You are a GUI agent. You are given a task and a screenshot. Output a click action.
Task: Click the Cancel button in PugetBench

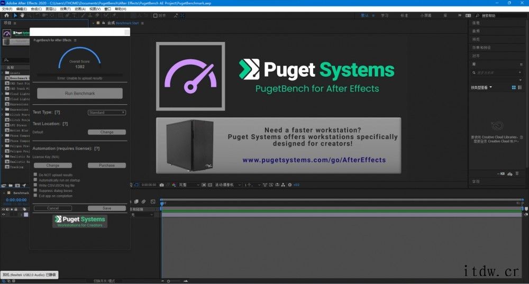click(x=52, y=208)
